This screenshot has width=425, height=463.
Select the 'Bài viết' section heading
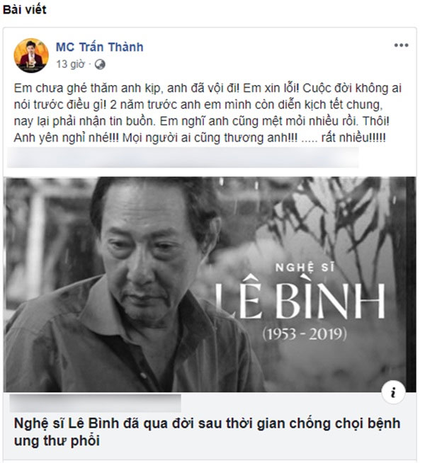[x=25, y=9]
